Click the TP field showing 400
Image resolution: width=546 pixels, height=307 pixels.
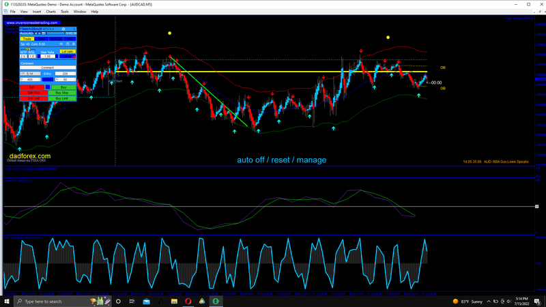pos(30,80)
